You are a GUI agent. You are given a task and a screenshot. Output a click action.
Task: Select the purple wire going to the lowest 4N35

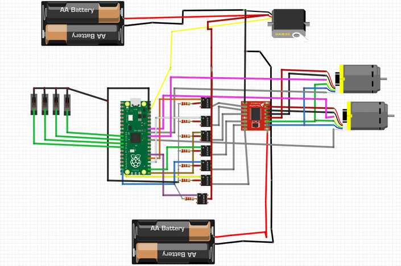click(163, 176)
